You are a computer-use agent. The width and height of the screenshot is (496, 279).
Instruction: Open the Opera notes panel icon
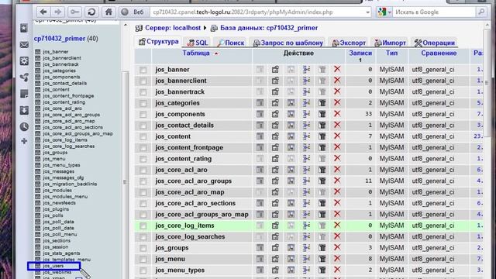(x=24, y=94)
